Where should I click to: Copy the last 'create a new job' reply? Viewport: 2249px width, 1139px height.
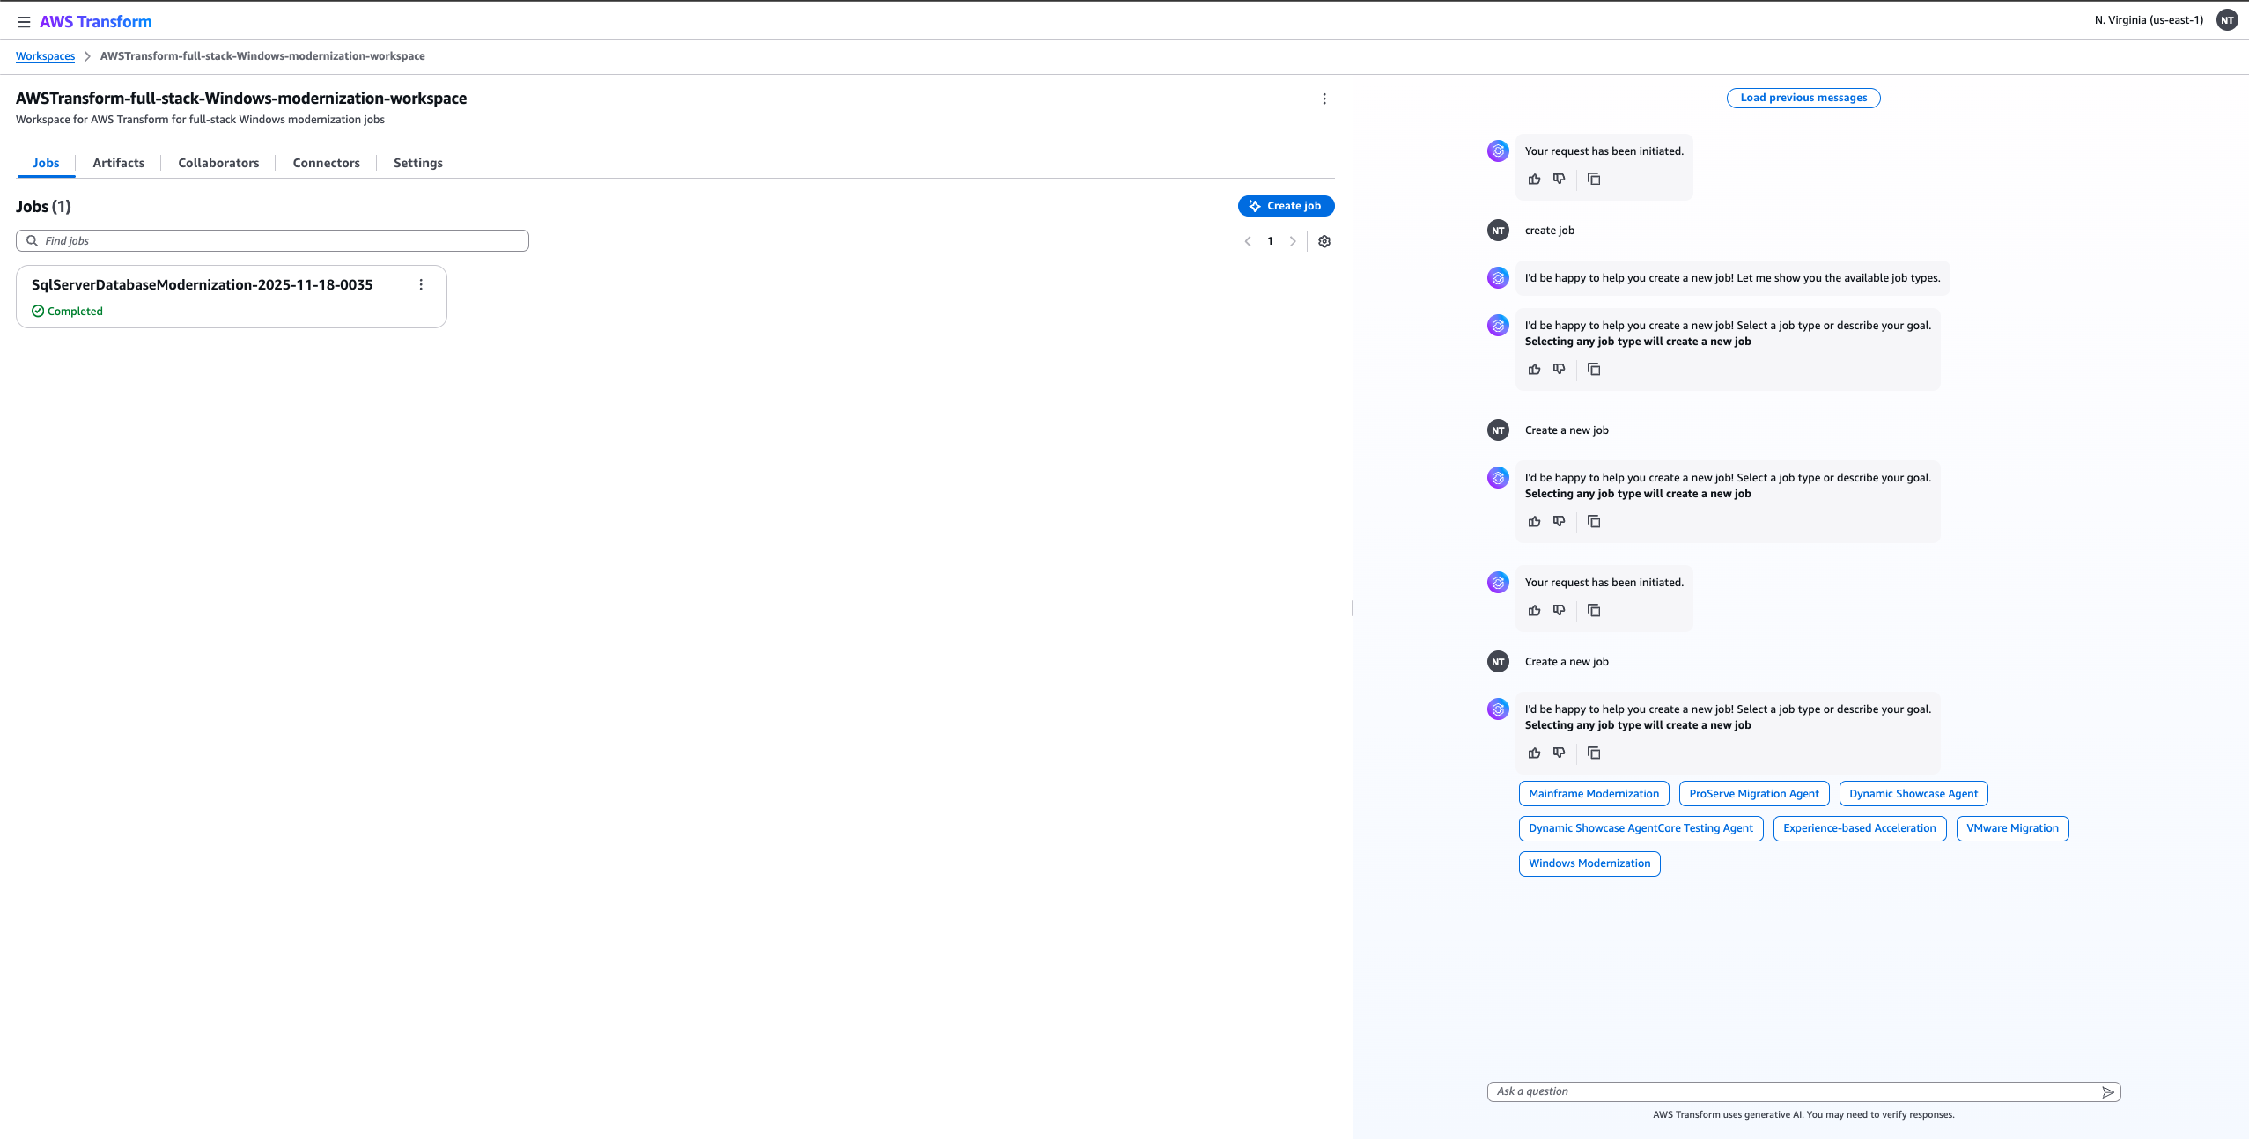(1593, 753)
